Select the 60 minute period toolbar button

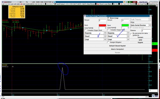click(x=24, y=4)
